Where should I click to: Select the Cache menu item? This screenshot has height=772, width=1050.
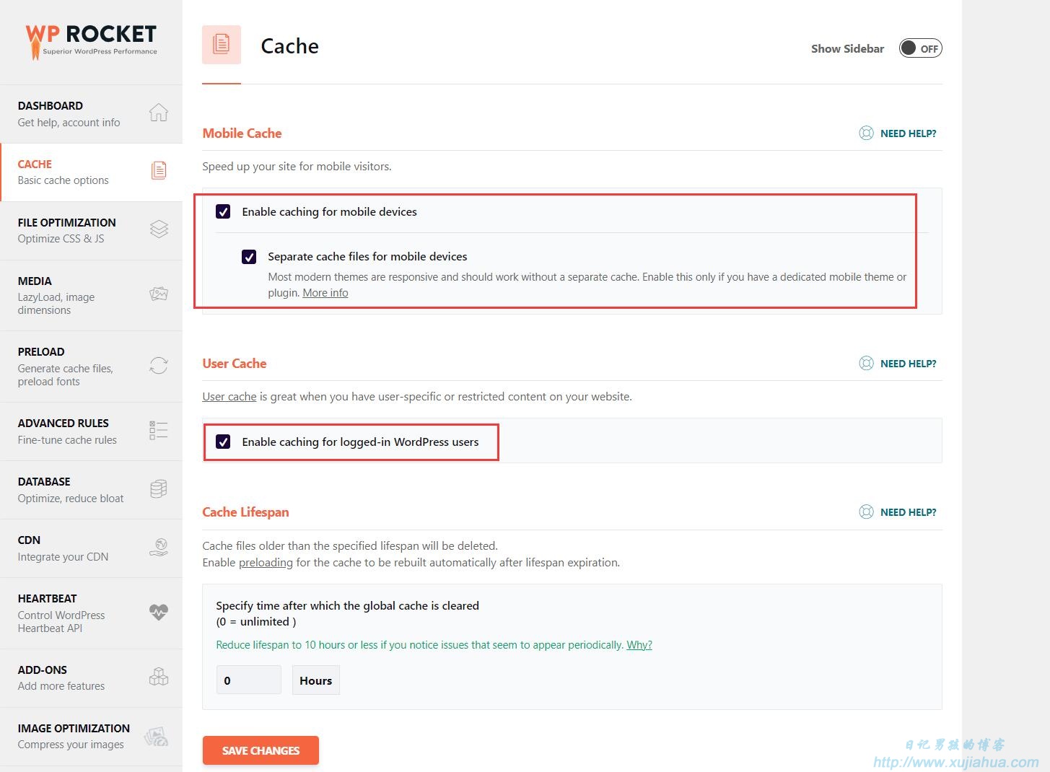click(91, 172)
